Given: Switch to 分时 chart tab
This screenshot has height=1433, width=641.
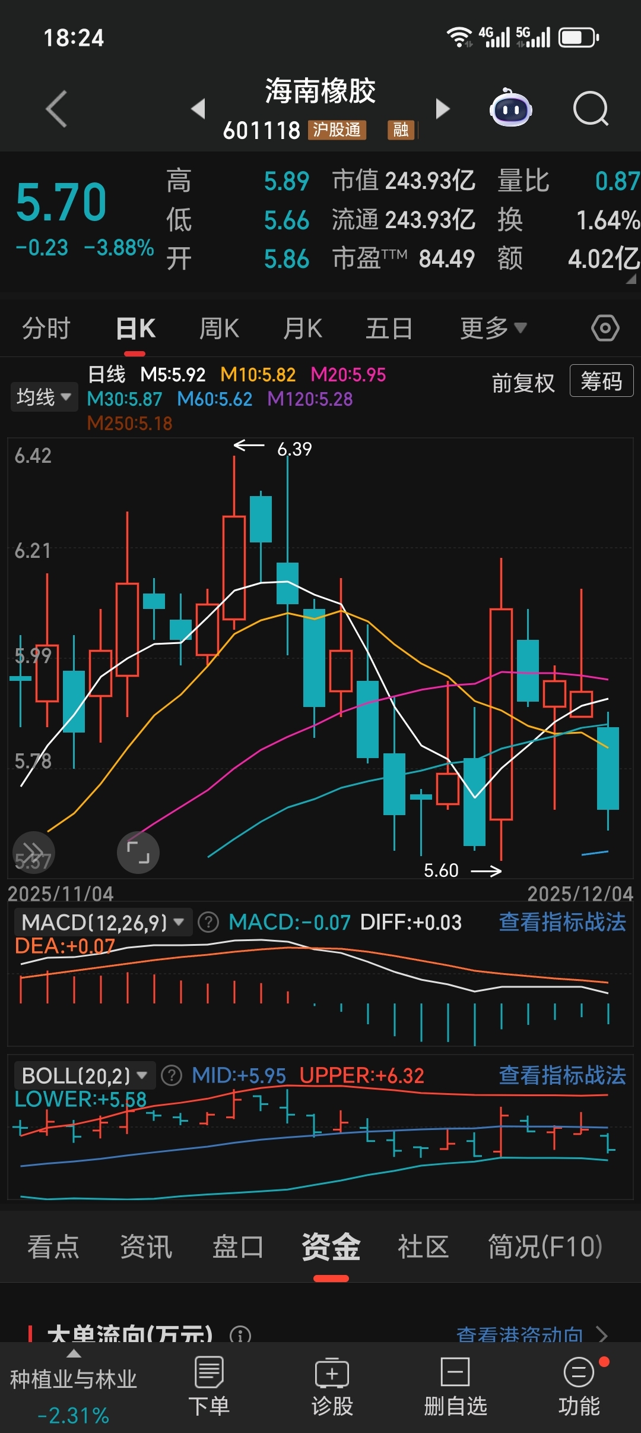Looking at the screenshot, I should point(46,328).
